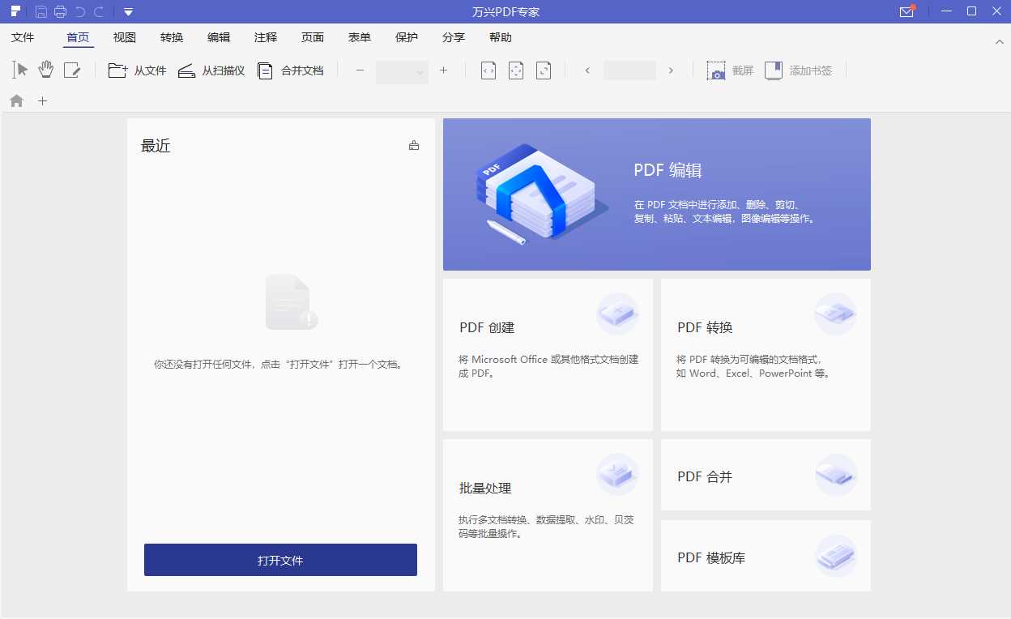Click the 合并文档 toolbar button
The height and width of the screenshot is (619, 1011).
coord(290,70)
